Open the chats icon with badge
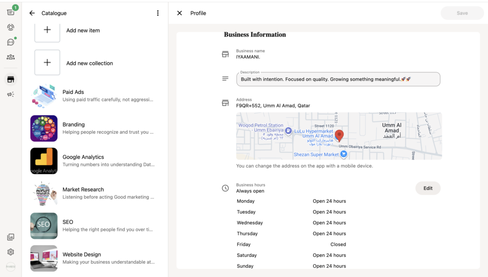This screenshot has width=488, height=277. pos(10,12)
